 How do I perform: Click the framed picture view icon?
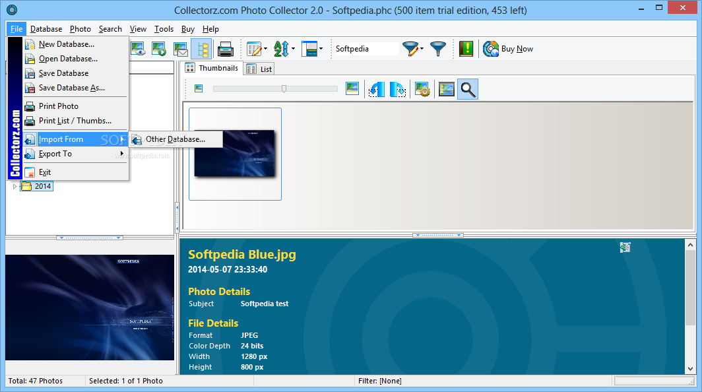[x=447, y=89]
